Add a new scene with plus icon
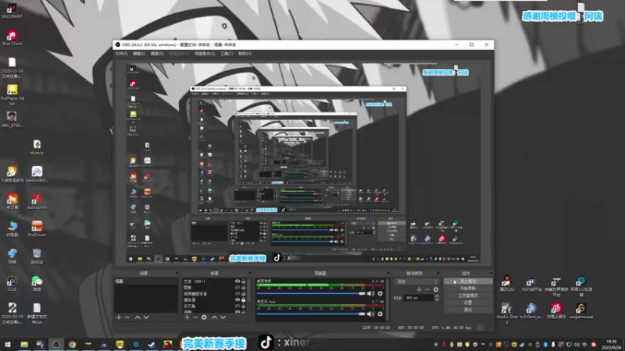The height and width of the screenshot is (351, 625). pyautogui.click(x=119, y=317)
